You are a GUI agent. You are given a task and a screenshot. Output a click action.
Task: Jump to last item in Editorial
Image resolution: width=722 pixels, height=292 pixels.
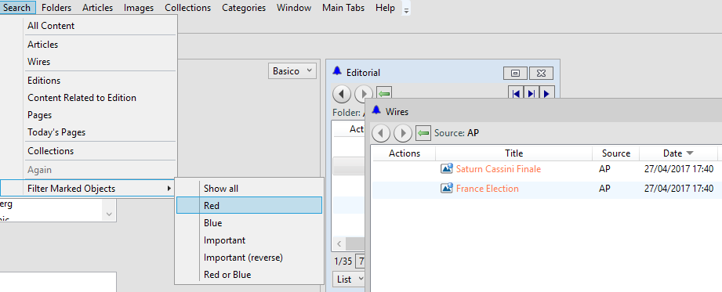pos(532,94)
